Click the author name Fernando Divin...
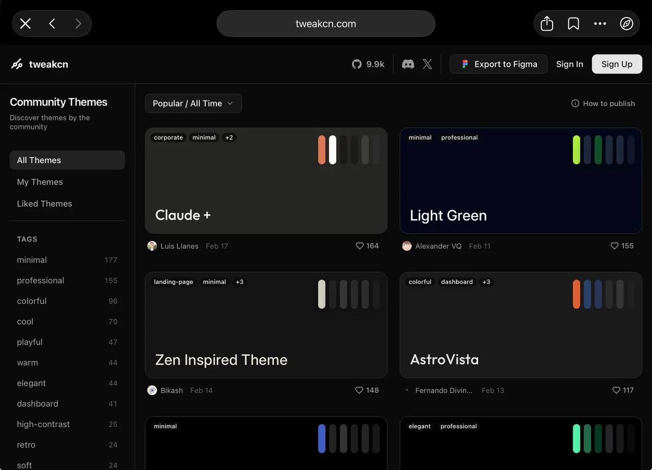 pos(444,390)
